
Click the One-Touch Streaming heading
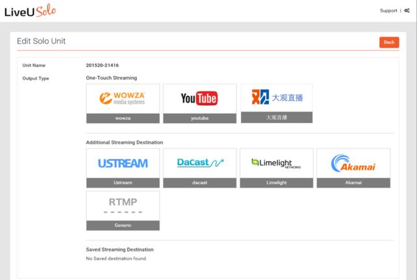pyautogui.click(x=111, y=78)
